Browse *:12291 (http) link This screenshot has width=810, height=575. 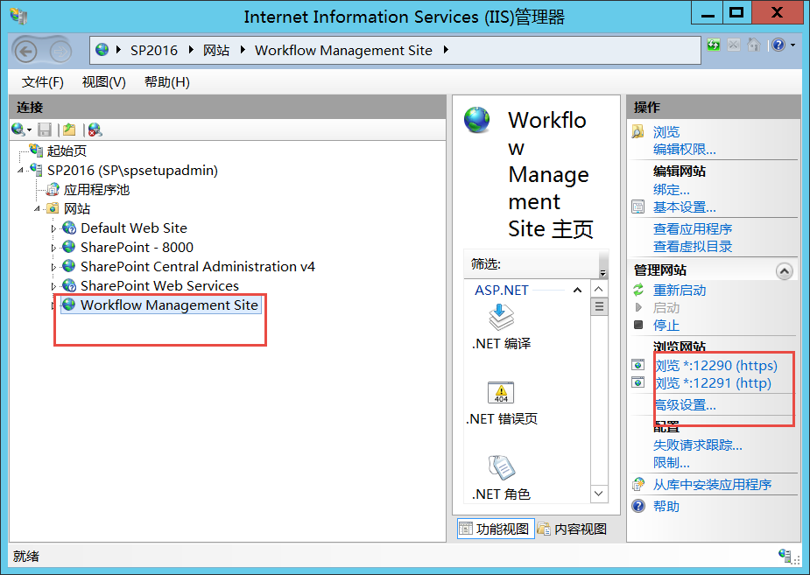tap(713, 383)
